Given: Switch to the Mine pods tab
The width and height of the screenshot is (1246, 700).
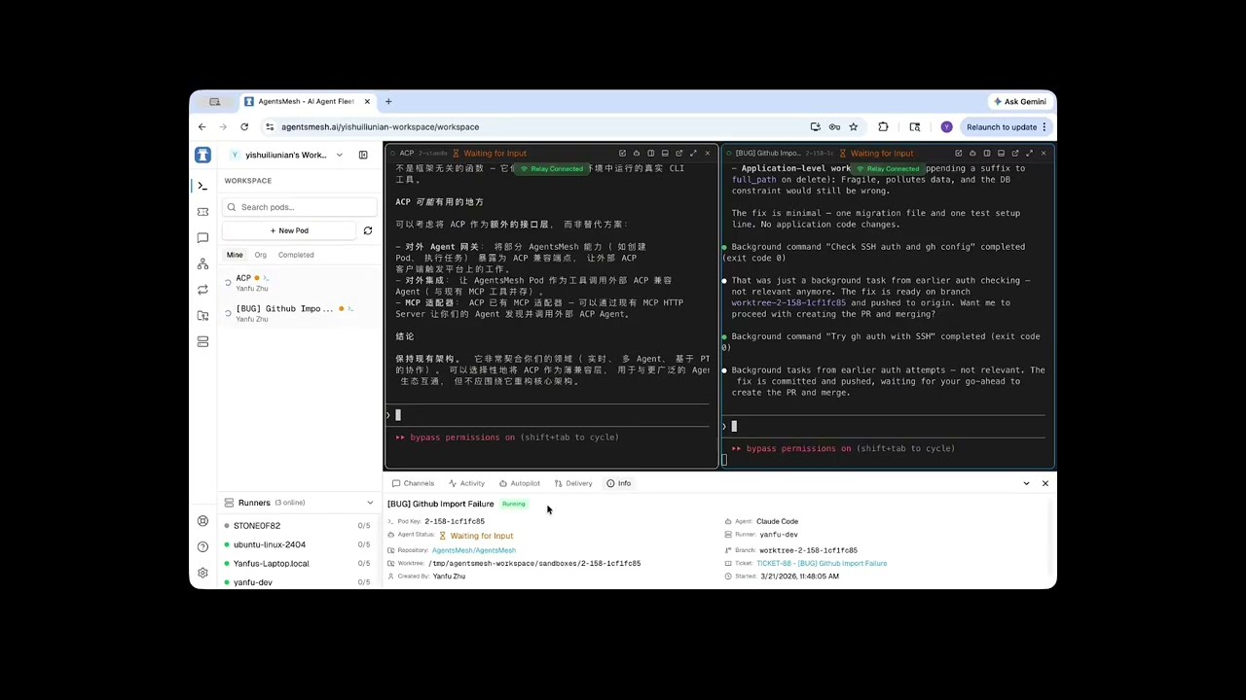Looking at the screenshot, I should click(x=235, y=255).
